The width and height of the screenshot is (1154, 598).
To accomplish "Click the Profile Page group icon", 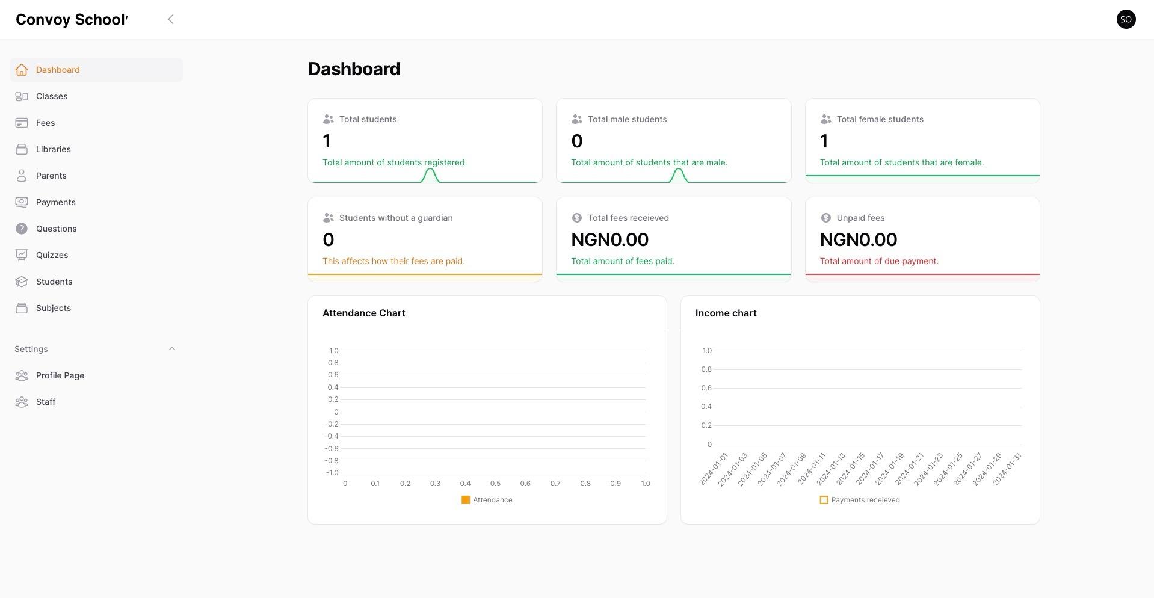I will click(x=22, y=375).
